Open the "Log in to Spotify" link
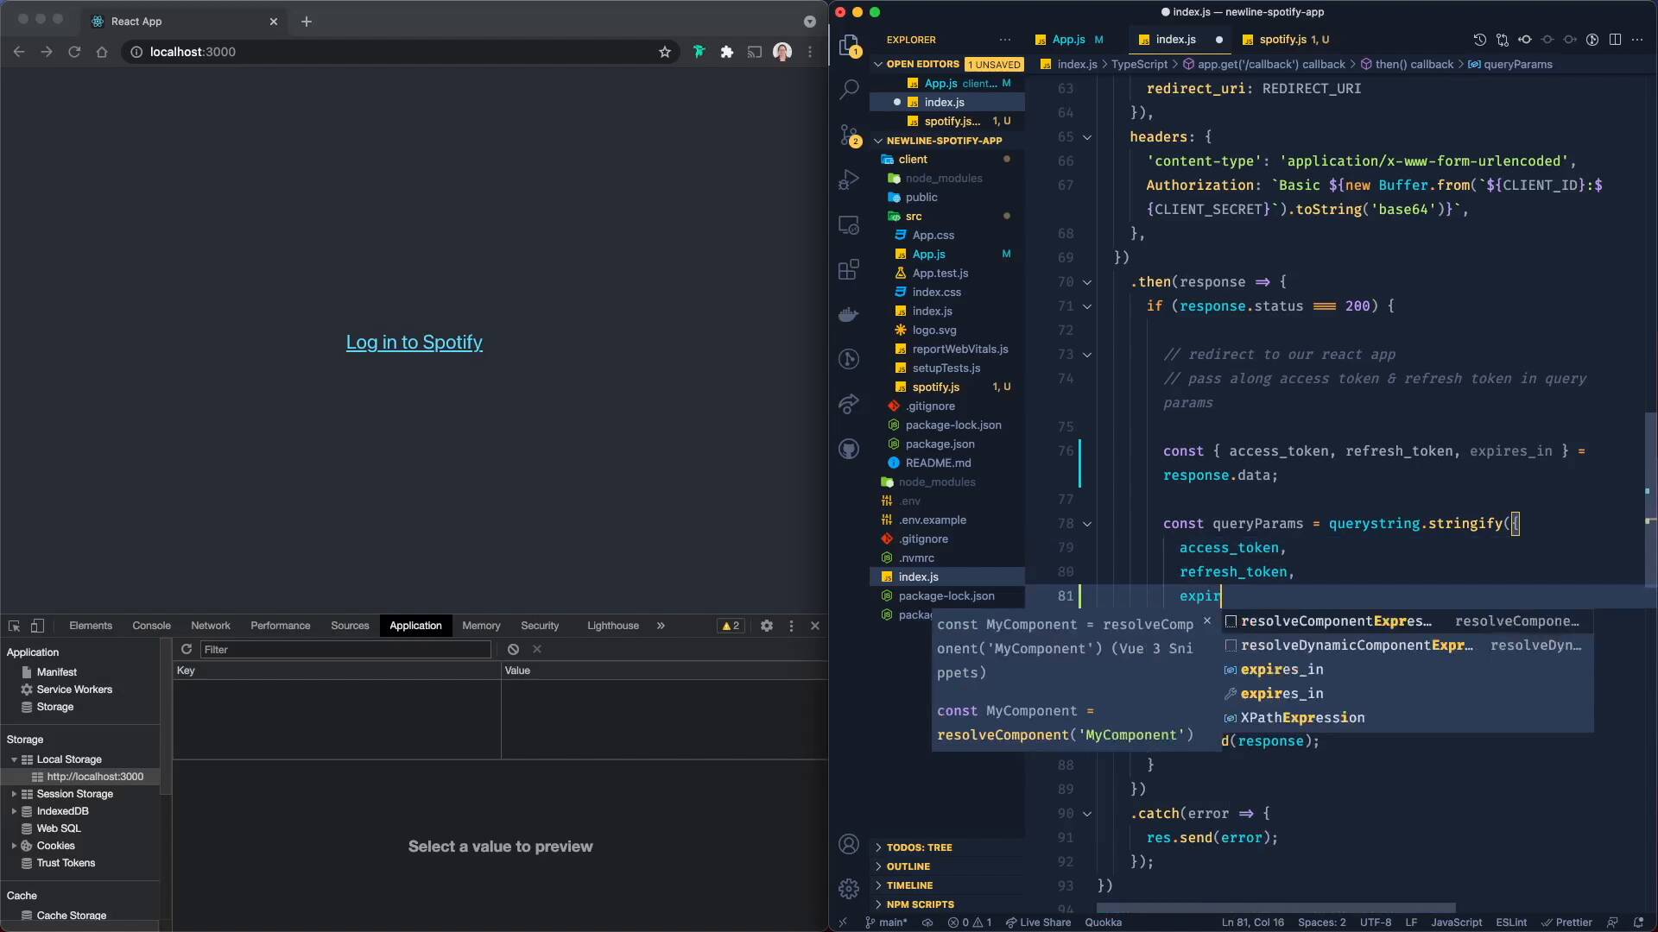 [x=414, y=343]
